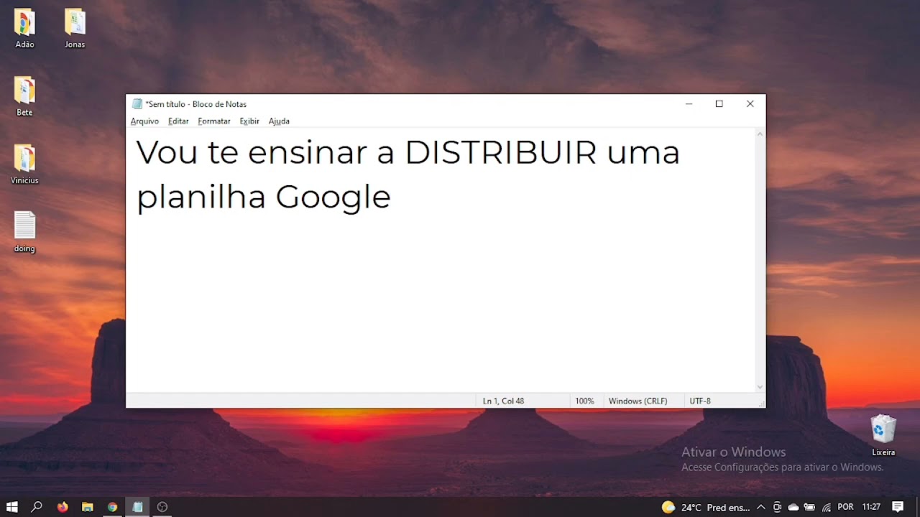The height and width of the screenshot is (517, 920).
Task: Select the Adão folder on the desktop
Action: pos(24,29)
